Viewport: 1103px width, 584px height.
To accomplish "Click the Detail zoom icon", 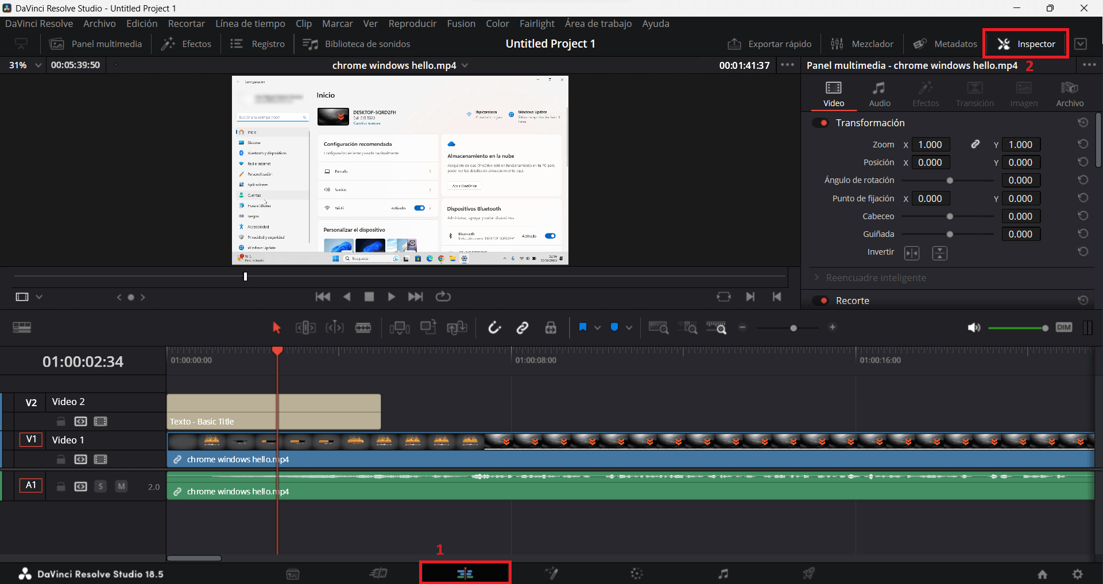I will [687, 328].
